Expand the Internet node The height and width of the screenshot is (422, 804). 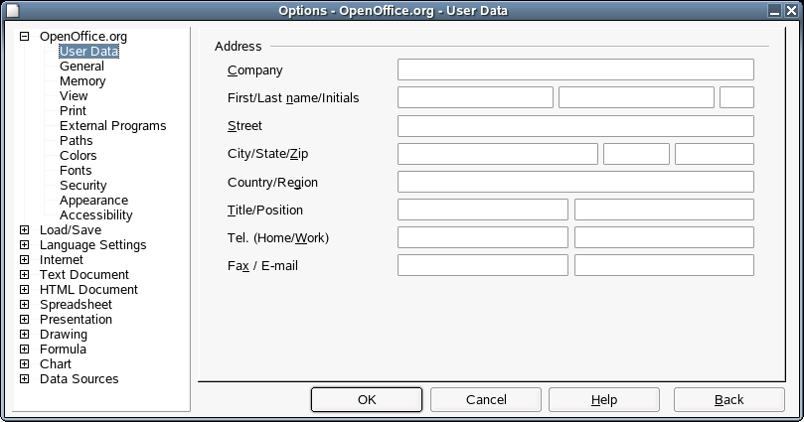click(24, 259)
